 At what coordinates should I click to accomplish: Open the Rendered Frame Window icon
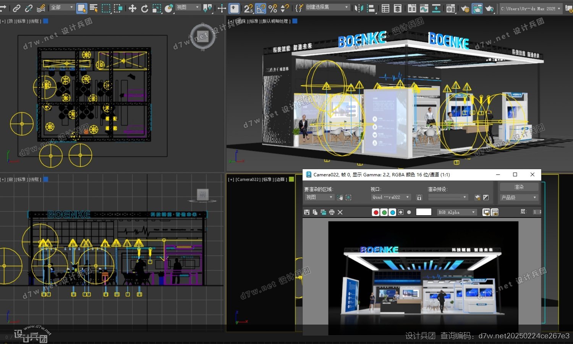477,8
